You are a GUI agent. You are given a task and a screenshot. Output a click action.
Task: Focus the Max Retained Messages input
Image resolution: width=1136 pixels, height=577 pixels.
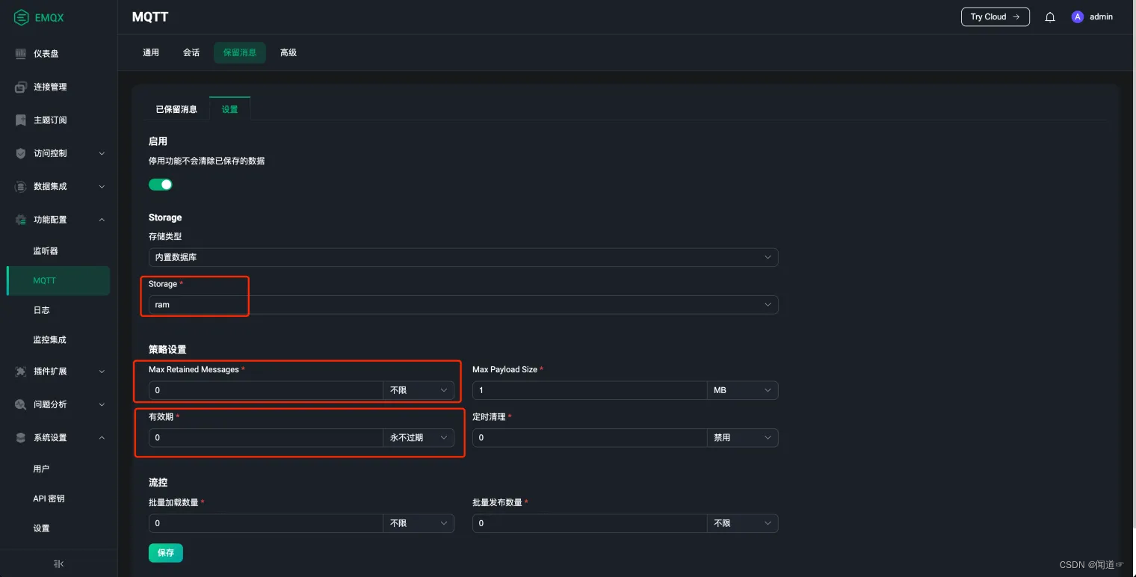coord(266,390)
